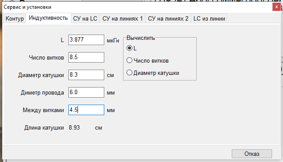Viewport: 283px width, 162px height.
Task: Open the СУ на LC tab
Action: (x=85, y=18)
